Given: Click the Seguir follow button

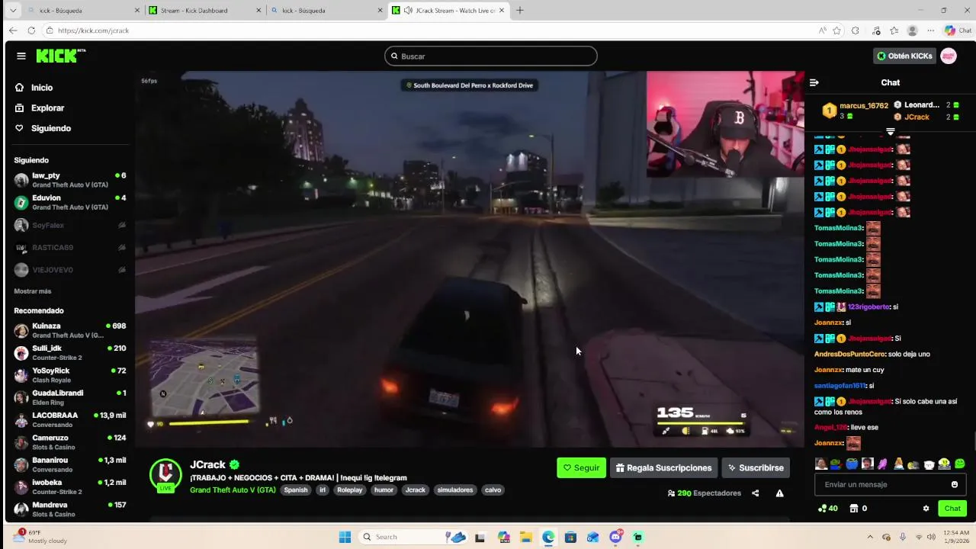Looking at the screenshot, I should [x=582, y=468].
